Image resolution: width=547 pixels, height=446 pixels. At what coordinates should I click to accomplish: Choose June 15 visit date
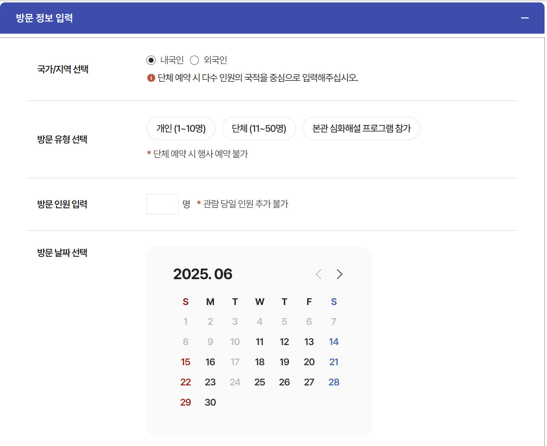185,362
